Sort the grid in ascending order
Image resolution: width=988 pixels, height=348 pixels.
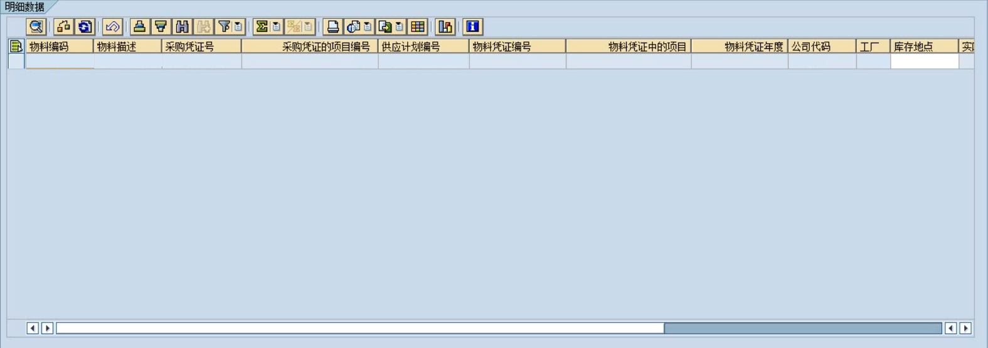139,27
